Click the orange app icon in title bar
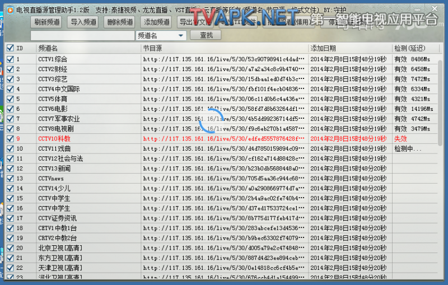The width and height of the screenshot is (448, 285). [10, 10]
